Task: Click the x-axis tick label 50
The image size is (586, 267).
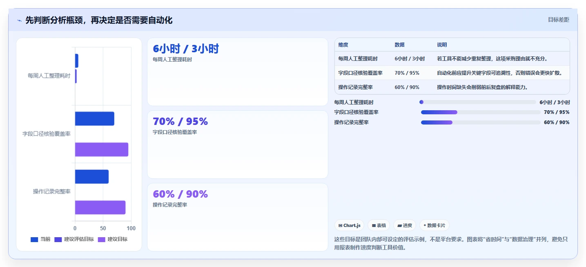Action: point(103,228)
